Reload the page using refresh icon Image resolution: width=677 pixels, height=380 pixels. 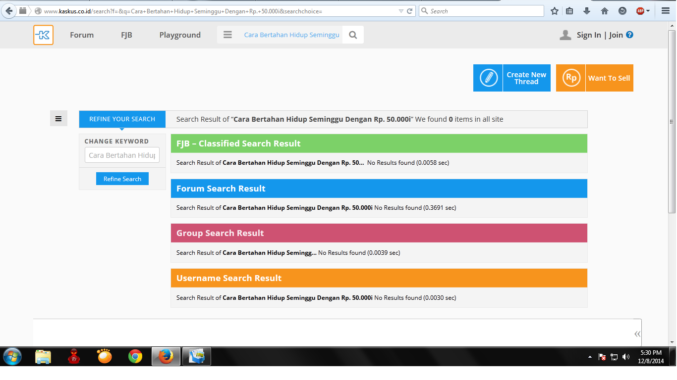pyautogui.click(x=410, y=11)
